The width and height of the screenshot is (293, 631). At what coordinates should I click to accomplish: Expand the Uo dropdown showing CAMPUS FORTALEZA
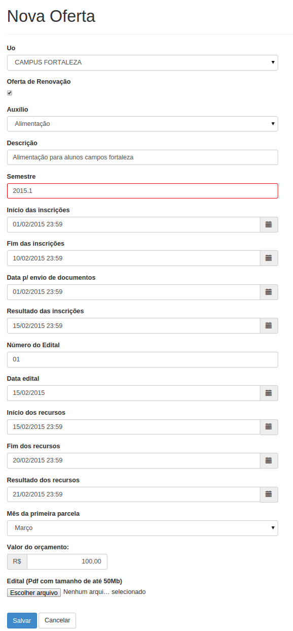pyautogui.click(x=142, y=62)
